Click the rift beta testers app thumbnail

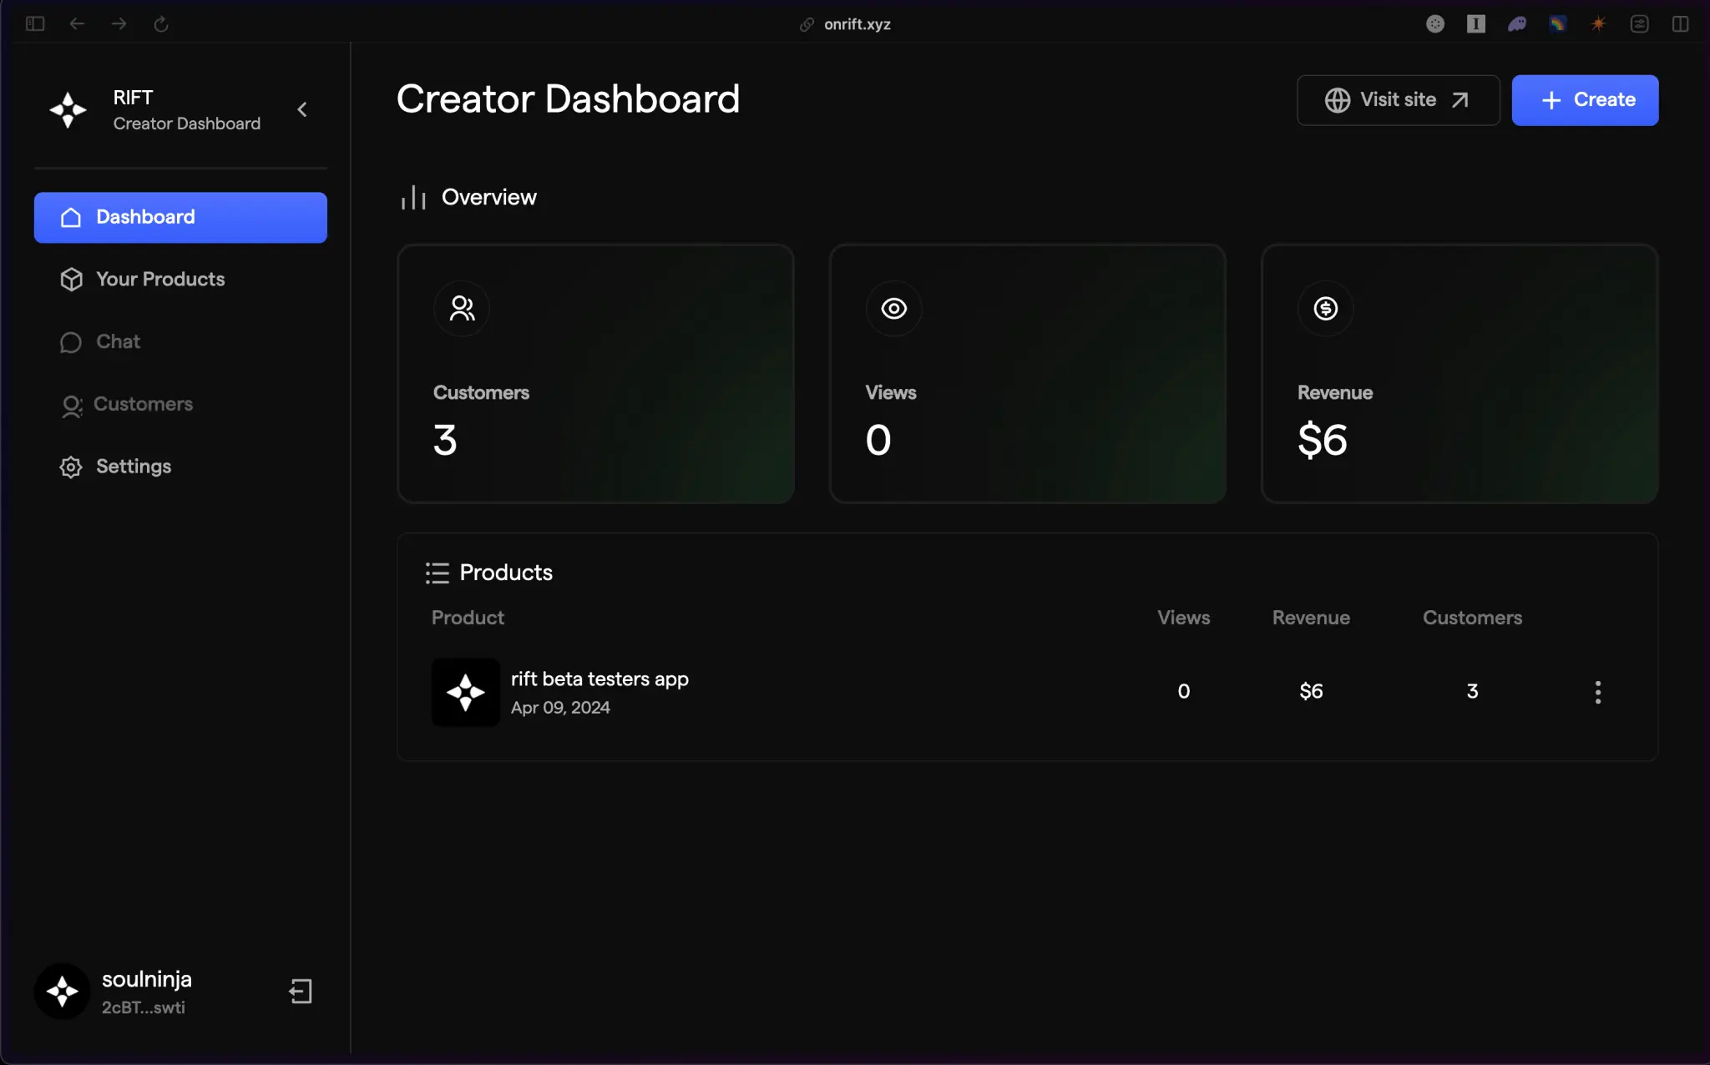point(465,692)
